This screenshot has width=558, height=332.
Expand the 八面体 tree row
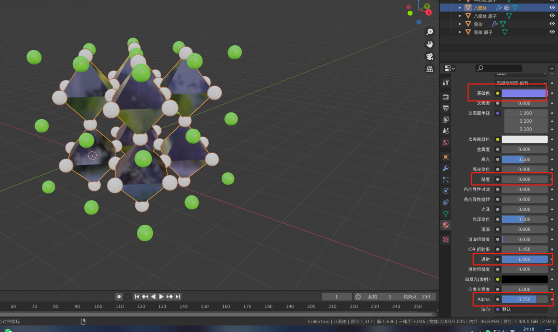tap(460, 7)
